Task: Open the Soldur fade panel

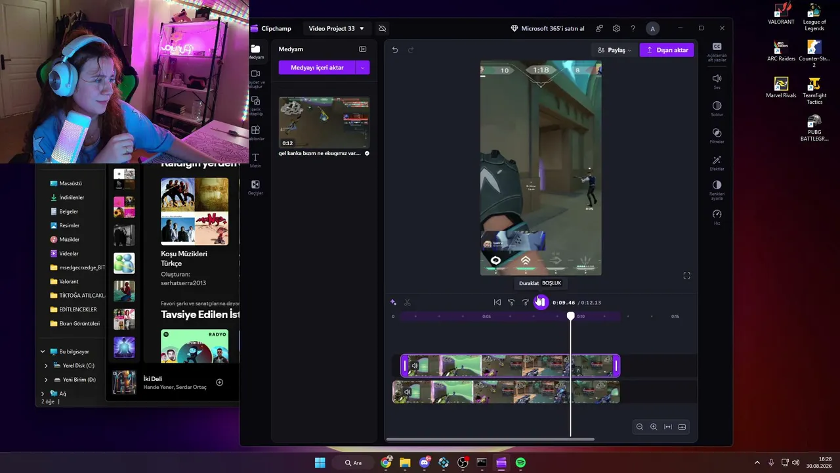Action: coord(717,108)
